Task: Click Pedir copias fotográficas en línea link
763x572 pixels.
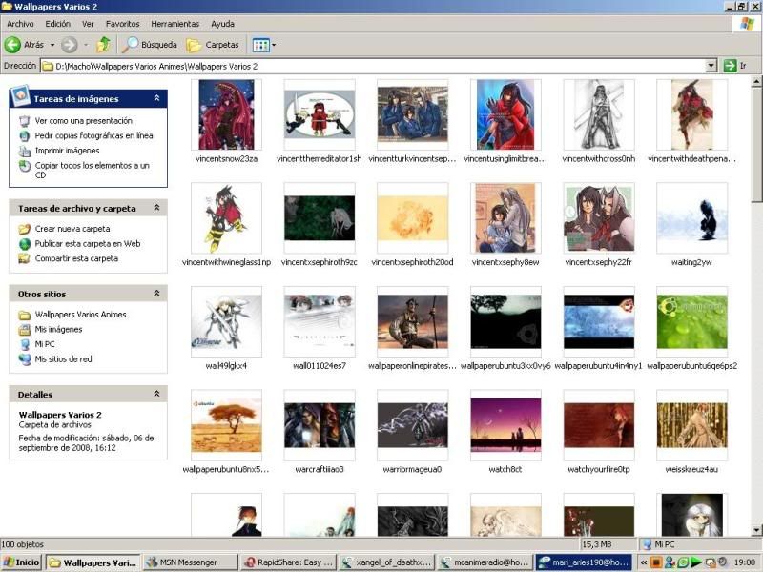Action: (x=93, y=136)
